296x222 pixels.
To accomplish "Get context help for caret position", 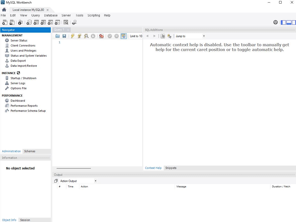I will [x=163, y=36].
